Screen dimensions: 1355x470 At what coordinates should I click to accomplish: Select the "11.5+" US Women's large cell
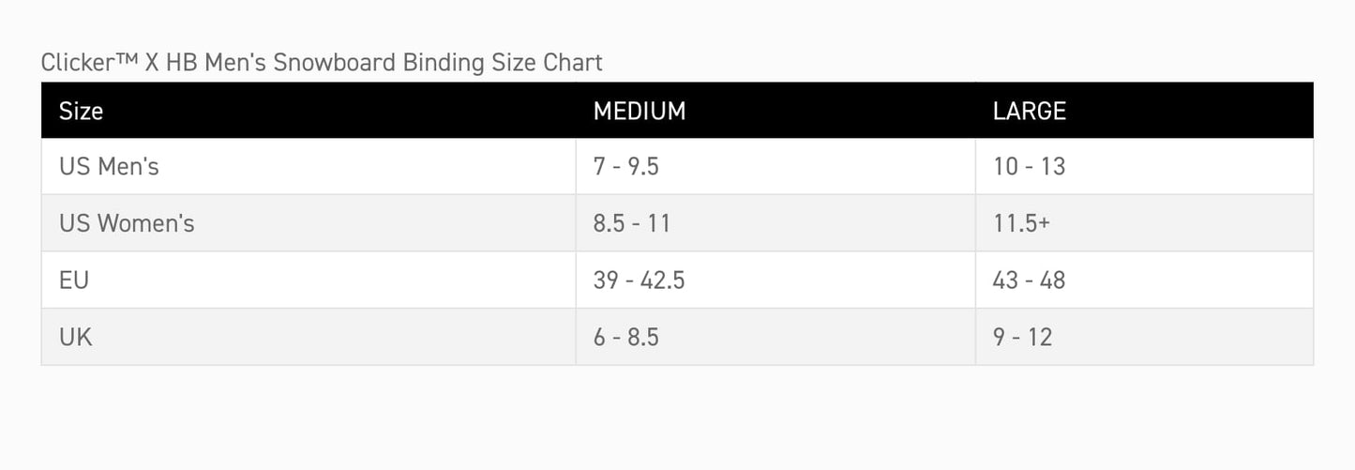pyautogui.click(x=1021, y=223)
